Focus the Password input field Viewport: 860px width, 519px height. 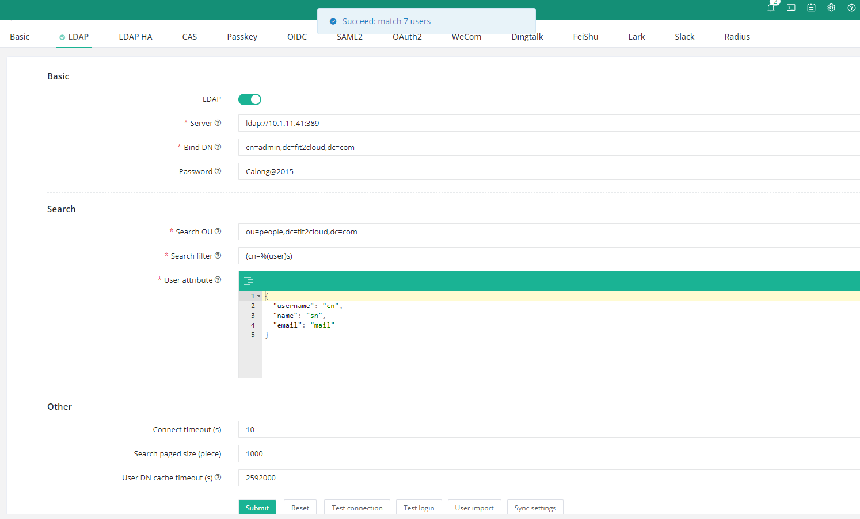pyautogui.click(x=549, y=171)
